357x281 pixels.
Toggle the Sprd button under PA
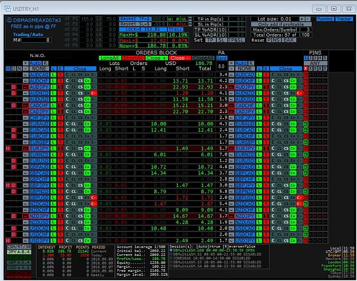pos(222,58)
